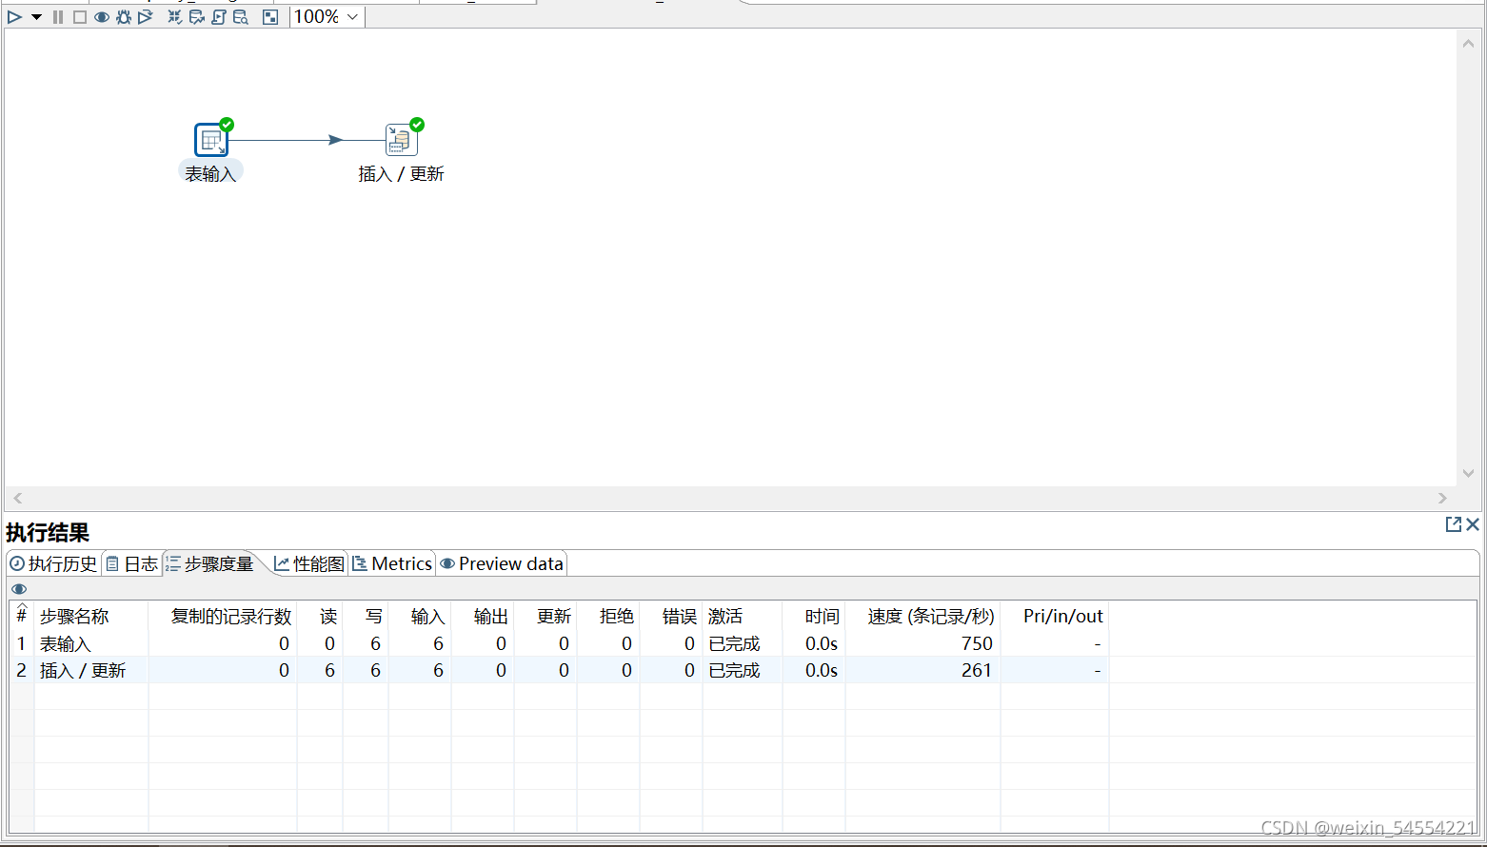Click the 已完成 status in the 表输入 row
Screen dimensions: 1487x847
(x=734, y=644)
